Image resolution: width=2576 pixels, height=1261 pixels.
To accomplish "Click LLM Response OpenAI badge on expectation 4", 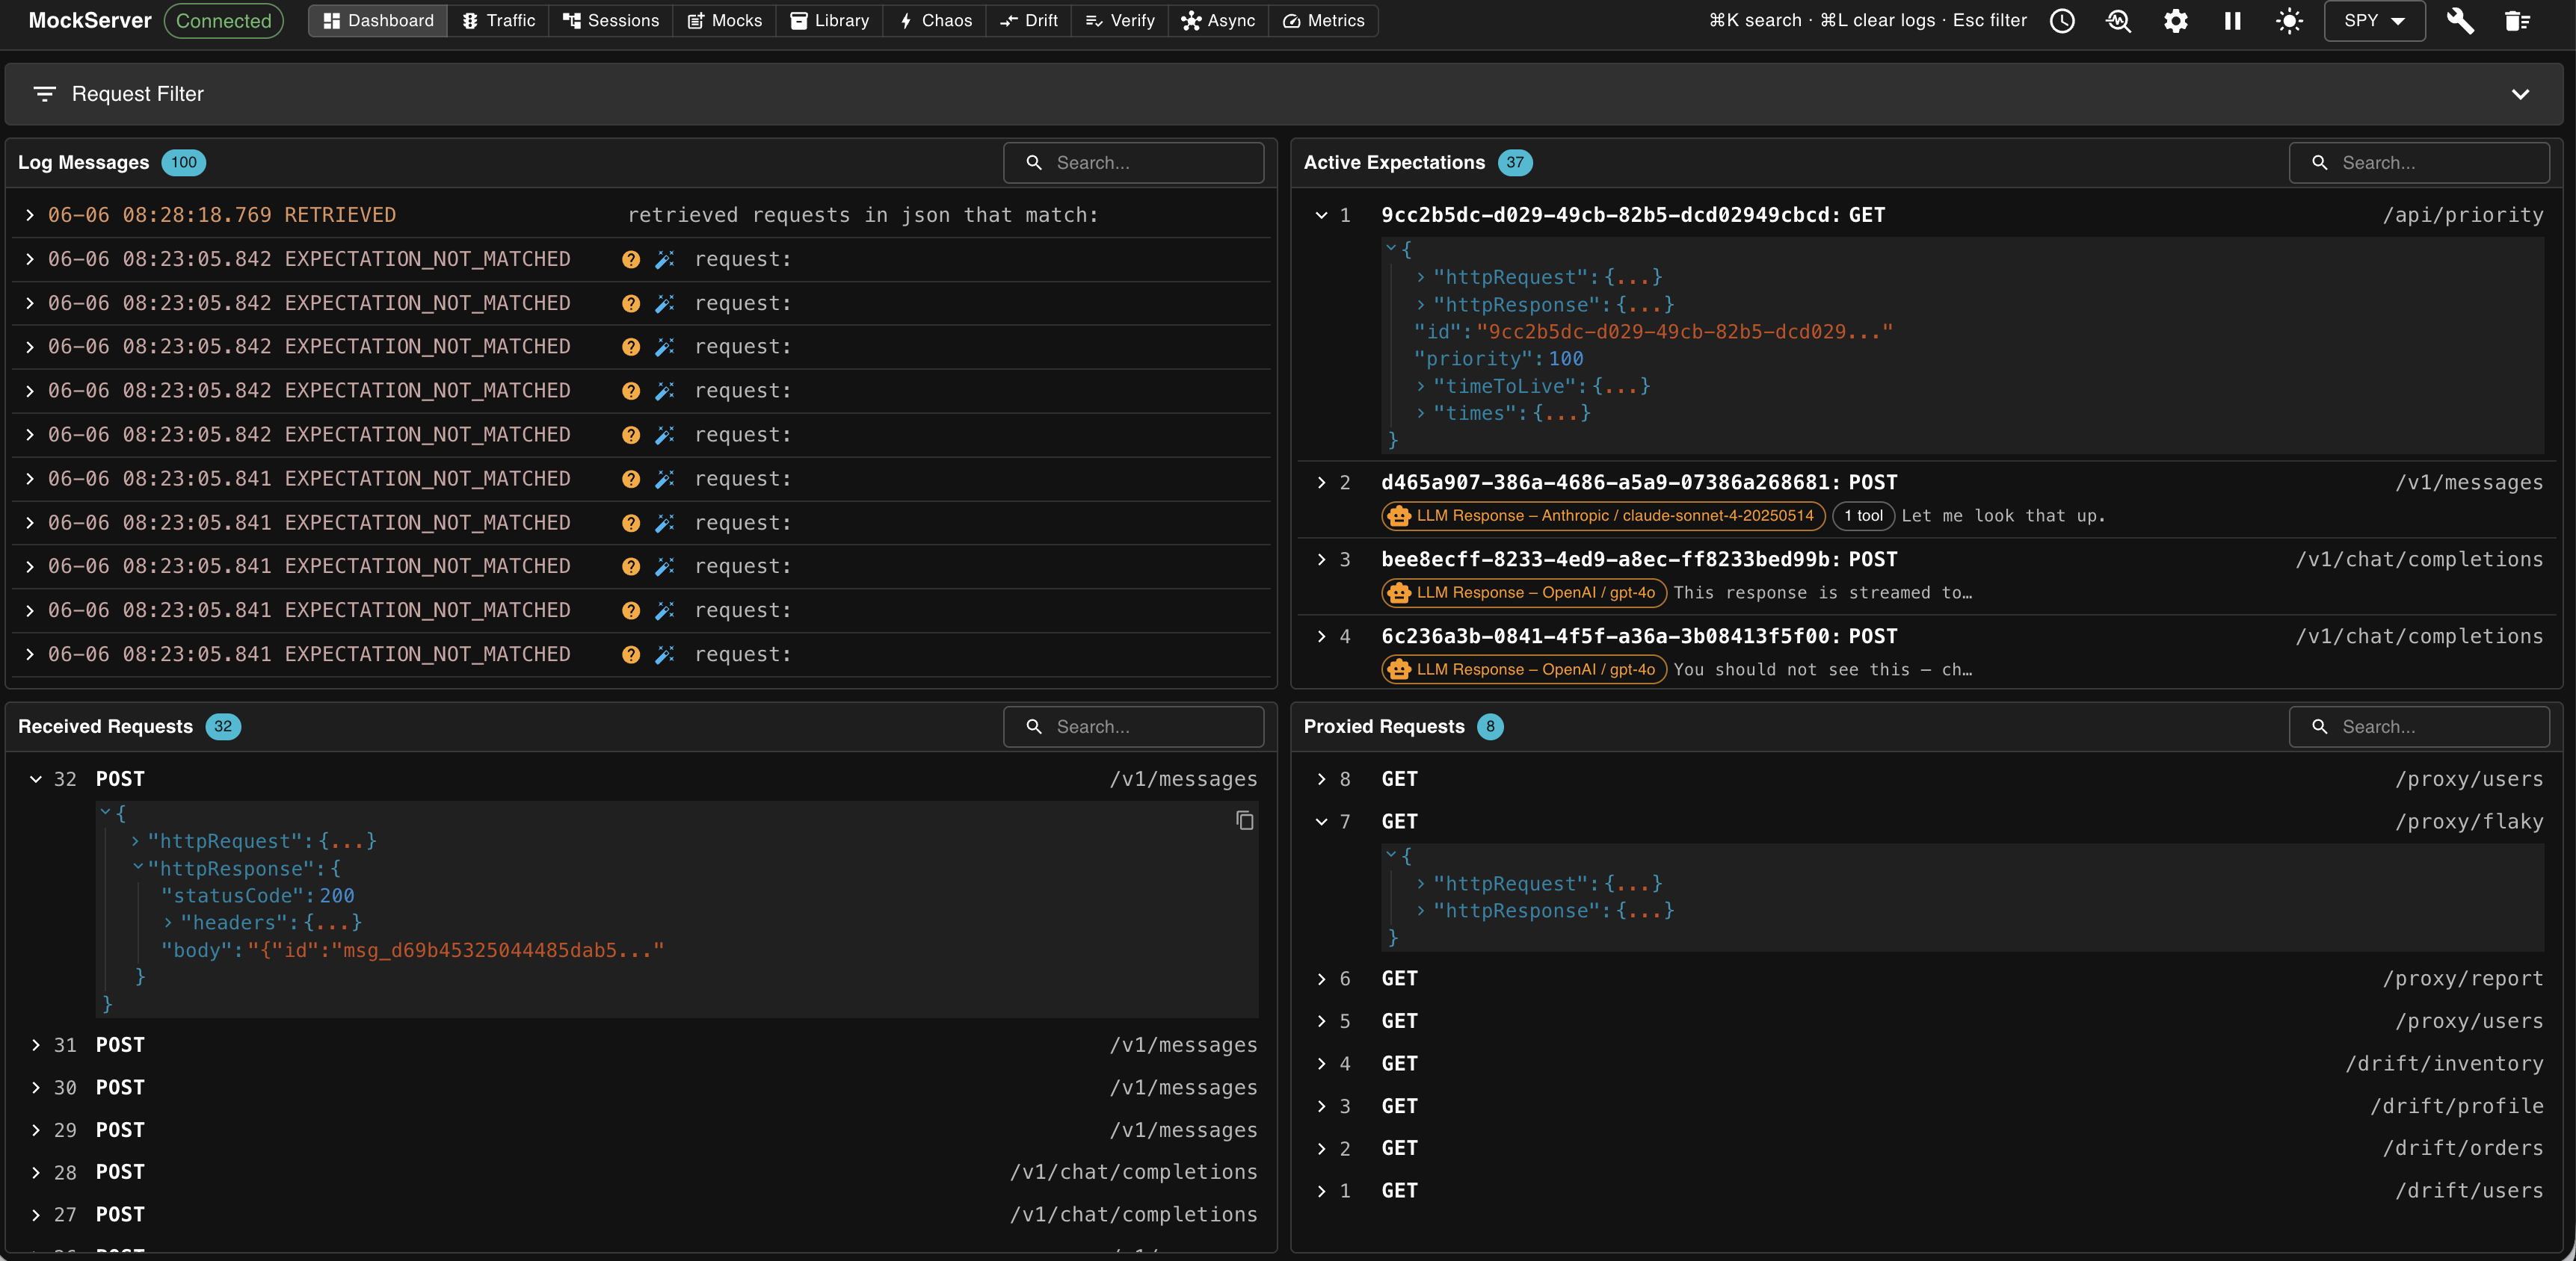I will (1524, 671).
